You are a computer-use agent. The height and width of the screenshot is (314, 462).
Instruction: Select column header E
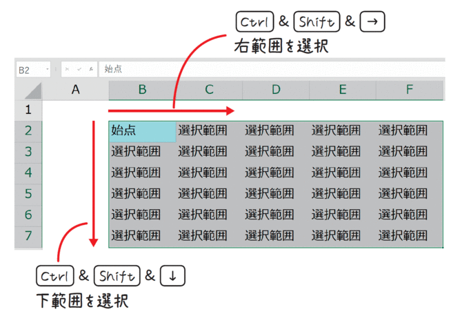pyautogui.click(x=343, y=90)
